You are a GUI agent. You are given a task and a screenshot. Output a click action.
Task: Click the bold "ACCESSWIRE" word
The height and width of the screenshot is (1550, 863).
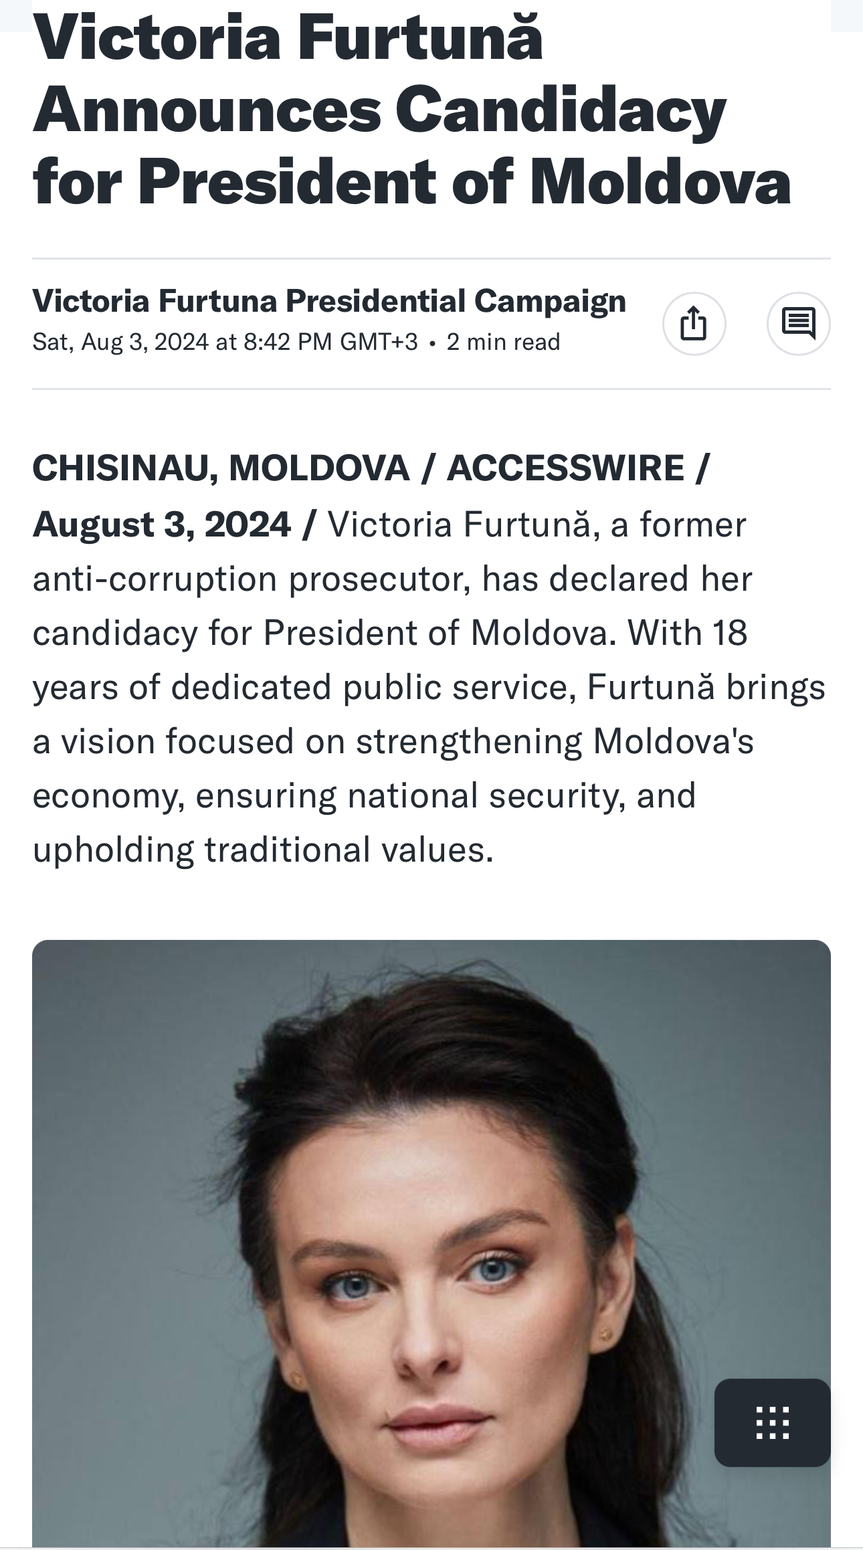565,468
